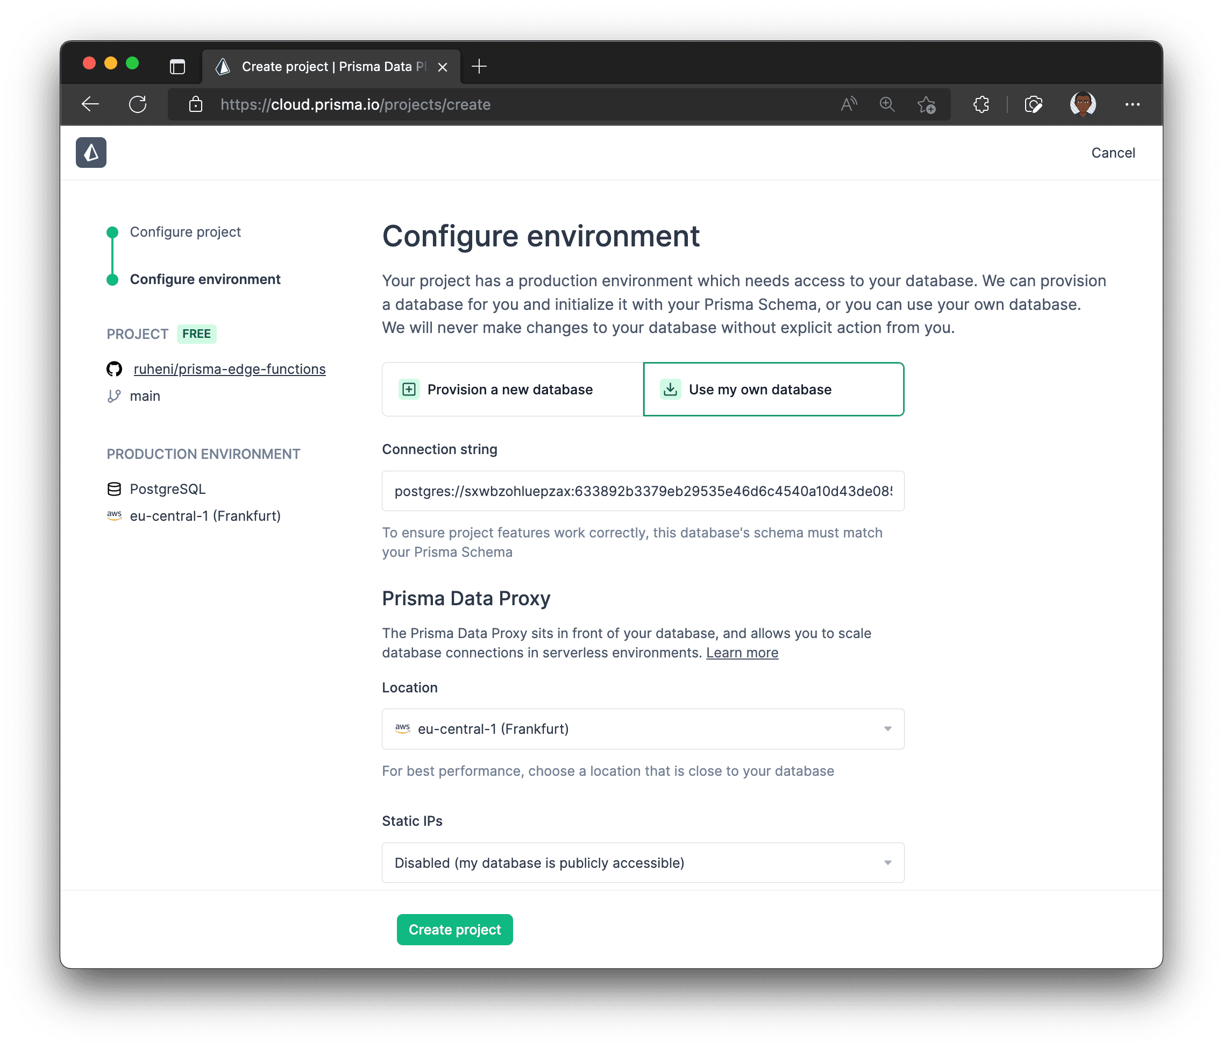
Task: Click the zoom magnifier icon in address bar
Action: [x=886, y=104]
